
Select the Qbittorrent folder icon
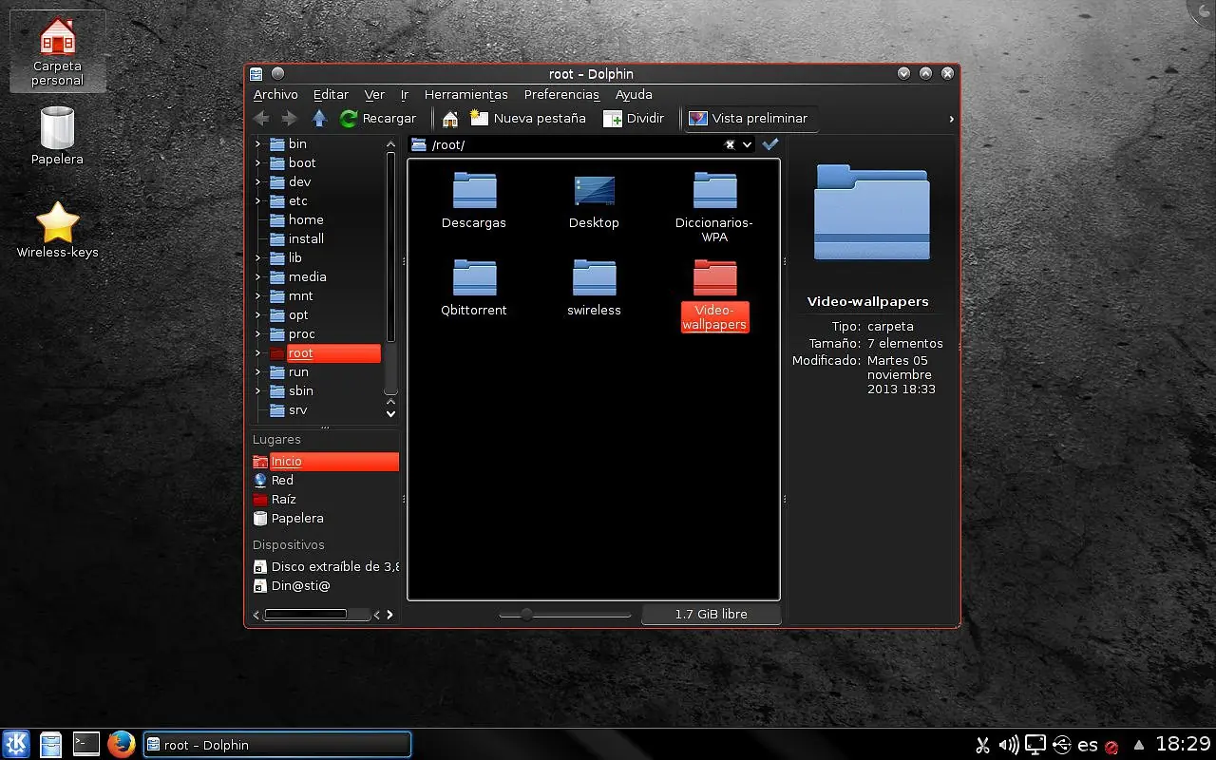[474, 278]
